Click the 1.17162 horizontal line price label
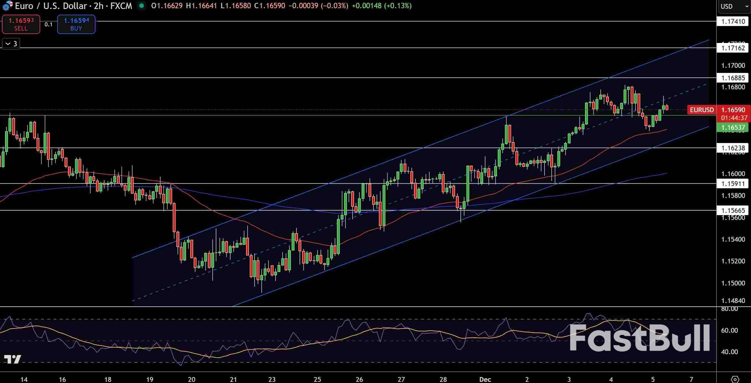The image size is (751, 383). click(x=733, y=48)
